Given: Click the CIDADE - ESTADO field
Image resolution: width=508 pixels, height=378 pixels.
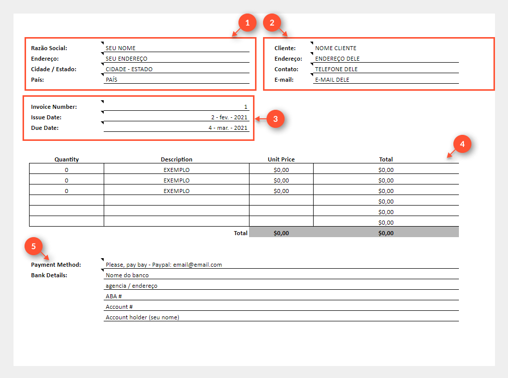Looking at the screenshot, I should coord(176,69).
